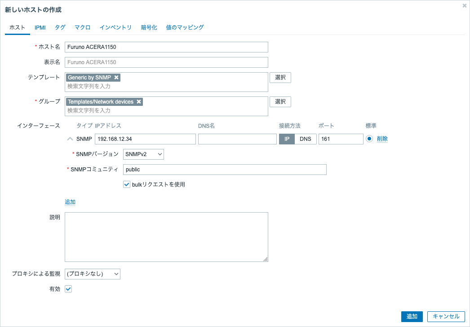Image resolution: width=470 pixels, height=327 pixels.
Task: Click the SNMP IP address field
Action: click(x=146, y=139)
